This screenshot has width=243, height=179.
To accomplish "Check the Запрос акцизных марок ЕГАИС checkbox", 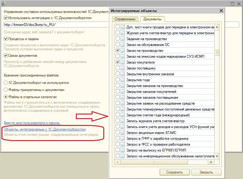I will 117,132.
